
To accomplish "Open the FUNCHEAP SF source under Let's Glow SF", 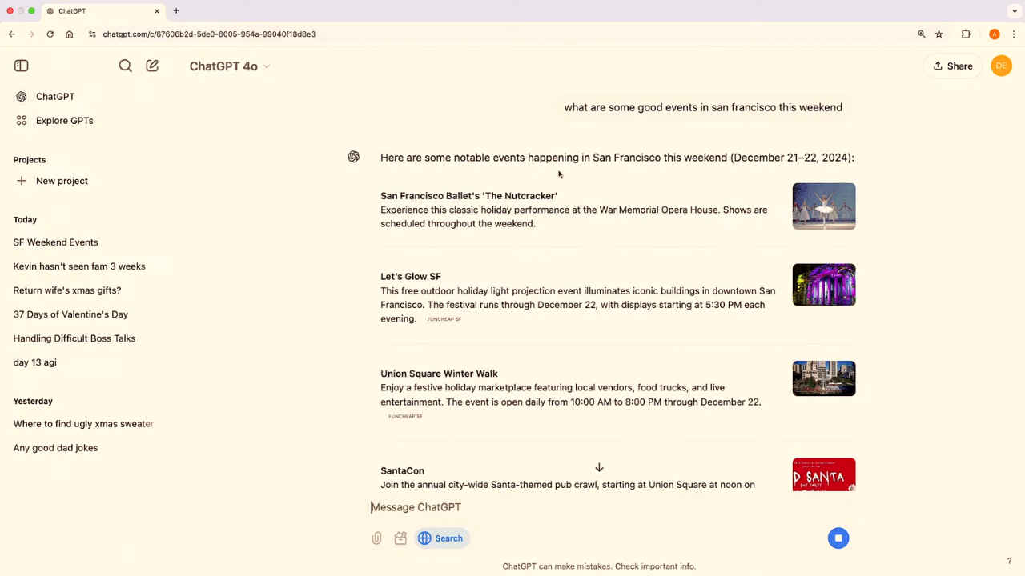I will click(x=444, y=319).
